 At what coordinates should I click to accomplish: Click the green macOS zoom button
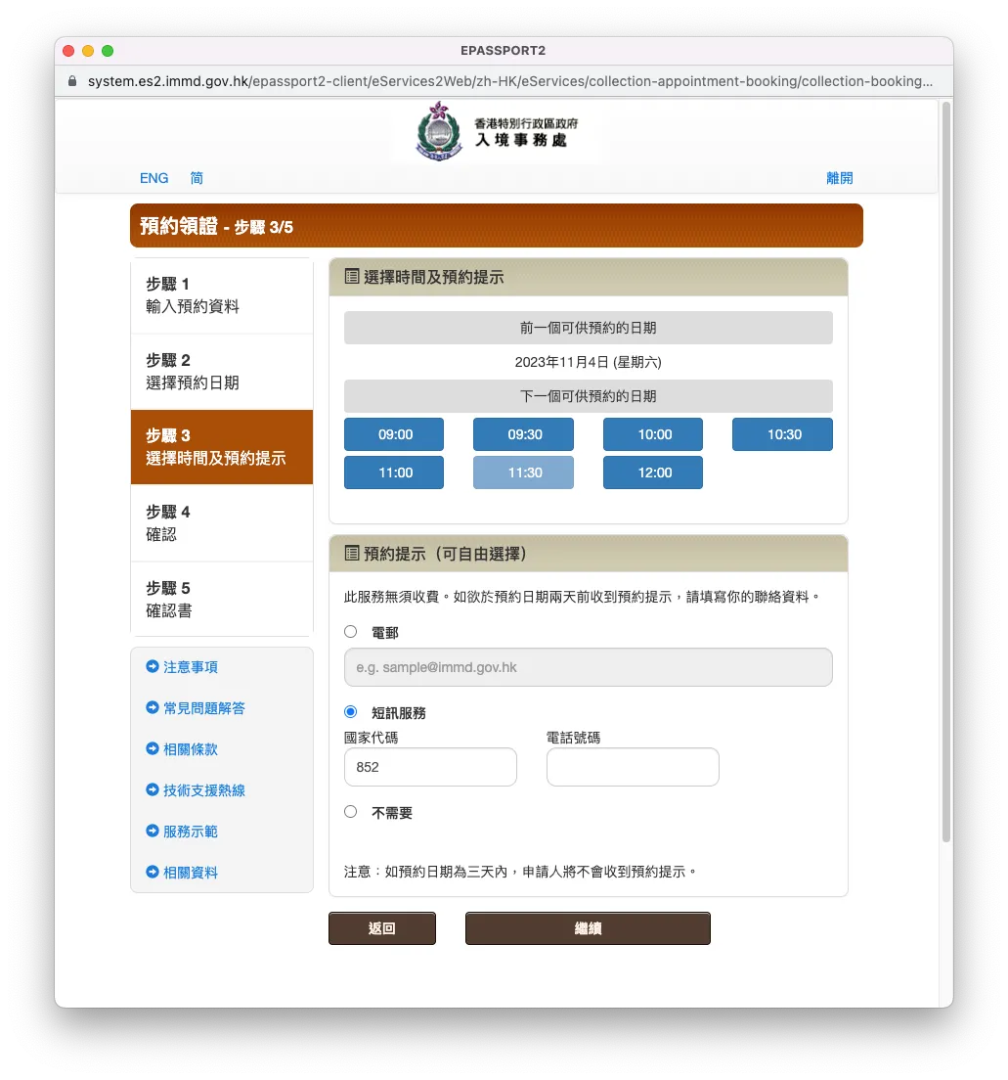click(x=108, y=50)
